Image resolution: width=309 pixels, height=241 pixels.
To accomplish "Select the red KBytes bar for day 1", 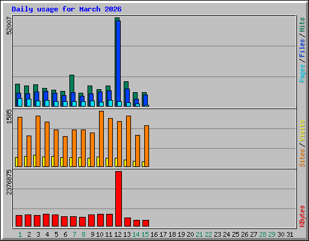I will point(19,221).
